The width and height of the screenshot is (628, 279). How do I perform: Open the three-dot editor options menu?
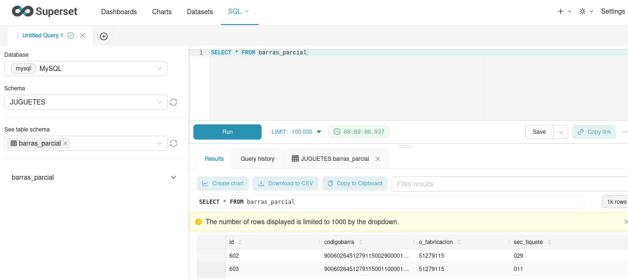(x=625, y=132)
